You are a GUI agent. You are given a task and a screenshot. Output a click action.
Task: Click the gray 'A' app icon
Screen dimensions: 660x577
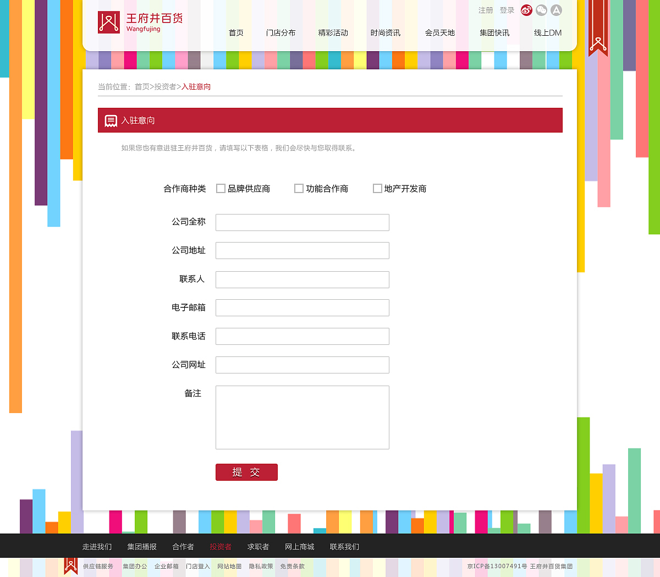tap(557, 10)
